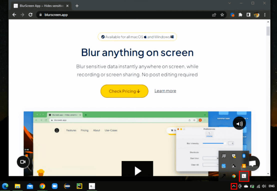Click the scrollbar up arrow
This screenshot has height=191, width=277.
pyautogui.click(x=268, y=22)
